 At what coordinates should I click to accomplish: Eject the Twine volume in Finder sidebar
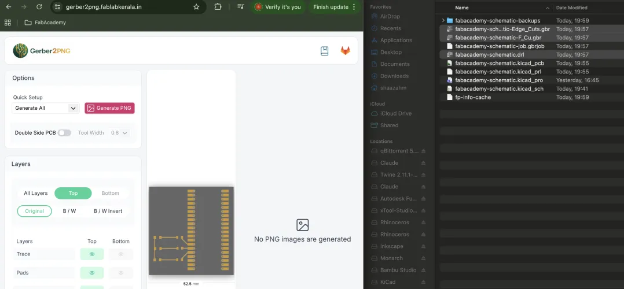424,175
